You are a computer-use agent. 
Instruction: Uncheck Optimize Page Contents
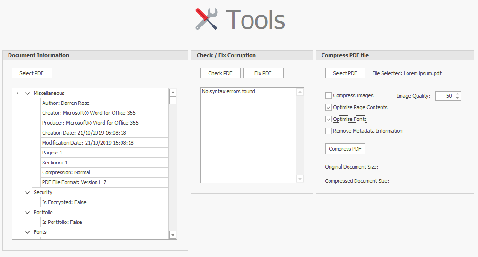(329, 107)
